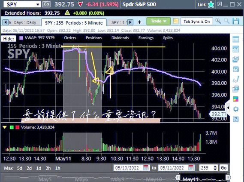Toggle Splits overlay on chart
This screenshot has width=244, height=182.
tap(168, 38)
